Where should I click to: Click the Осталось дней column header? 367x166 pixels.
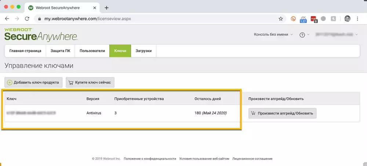click(208, 99)
